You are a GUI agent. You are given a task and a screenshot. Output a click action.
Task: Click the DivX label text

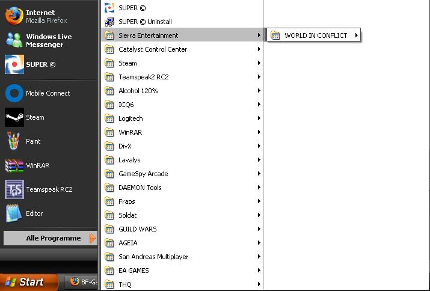coord(125,146)
